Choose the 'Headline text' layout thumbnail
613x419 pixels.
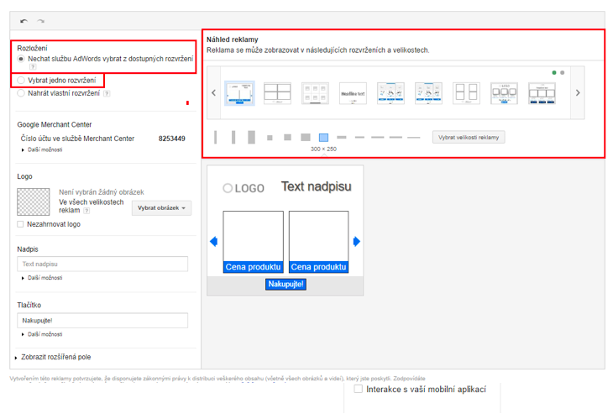click(353, 93)
